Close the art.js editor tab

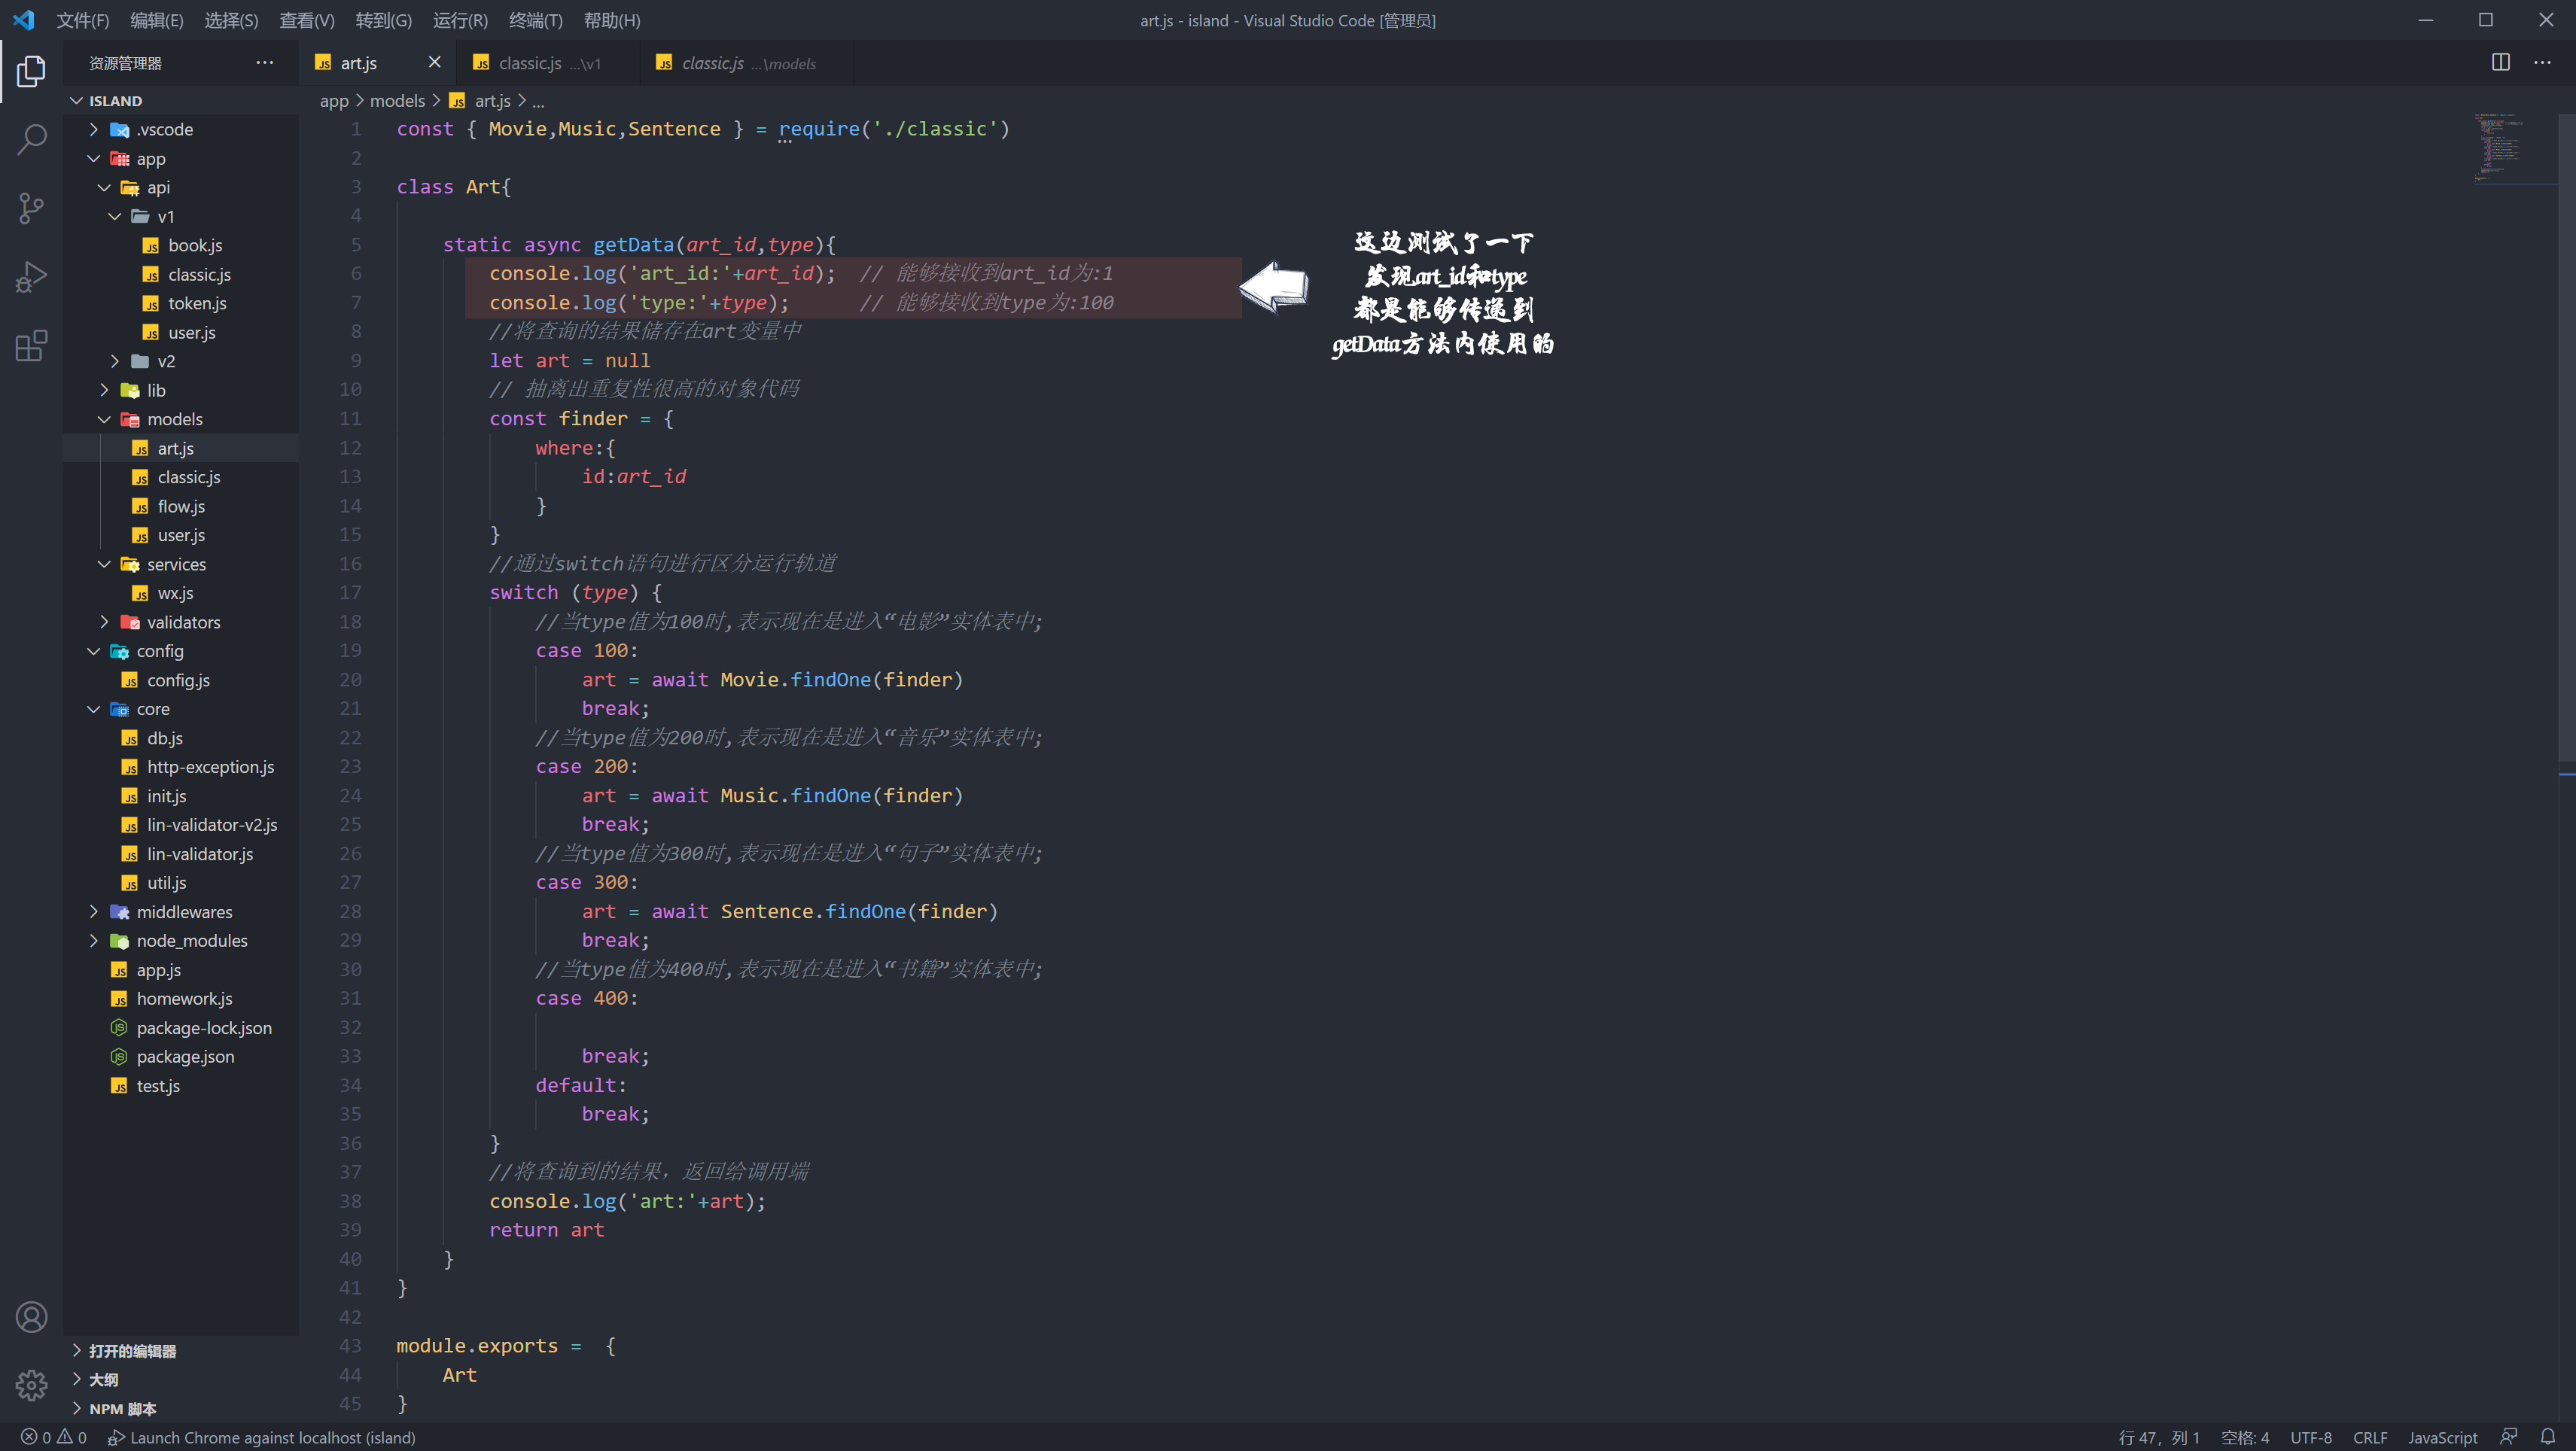pyautogui.click(x=434, y=62)
